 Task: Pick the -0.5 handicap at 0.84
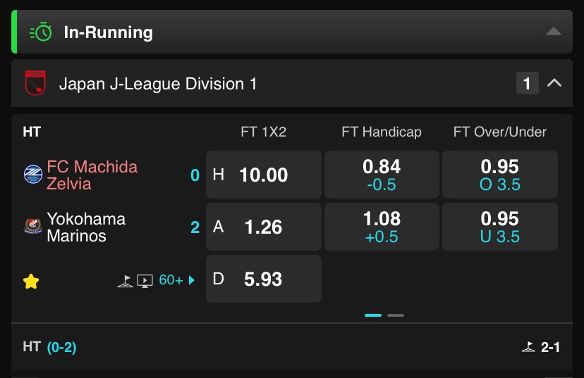382,175
